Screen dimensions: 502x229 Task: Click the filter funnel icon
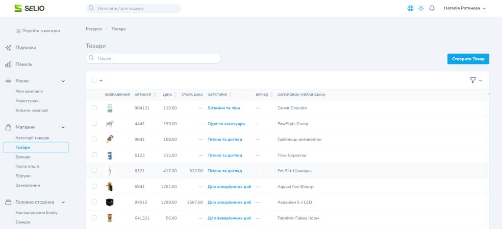click(473, 80)
